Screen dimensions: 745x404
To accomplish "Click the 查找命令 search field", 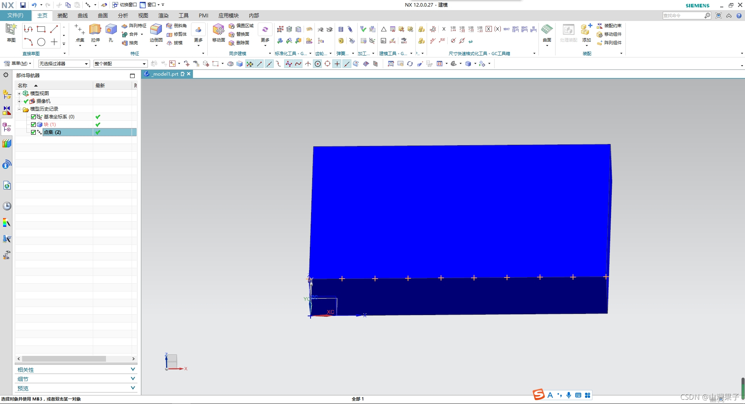I will (683, 16).
